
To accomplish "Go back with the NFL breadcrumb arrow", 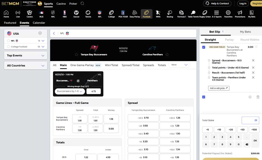I will click(54, 33).
